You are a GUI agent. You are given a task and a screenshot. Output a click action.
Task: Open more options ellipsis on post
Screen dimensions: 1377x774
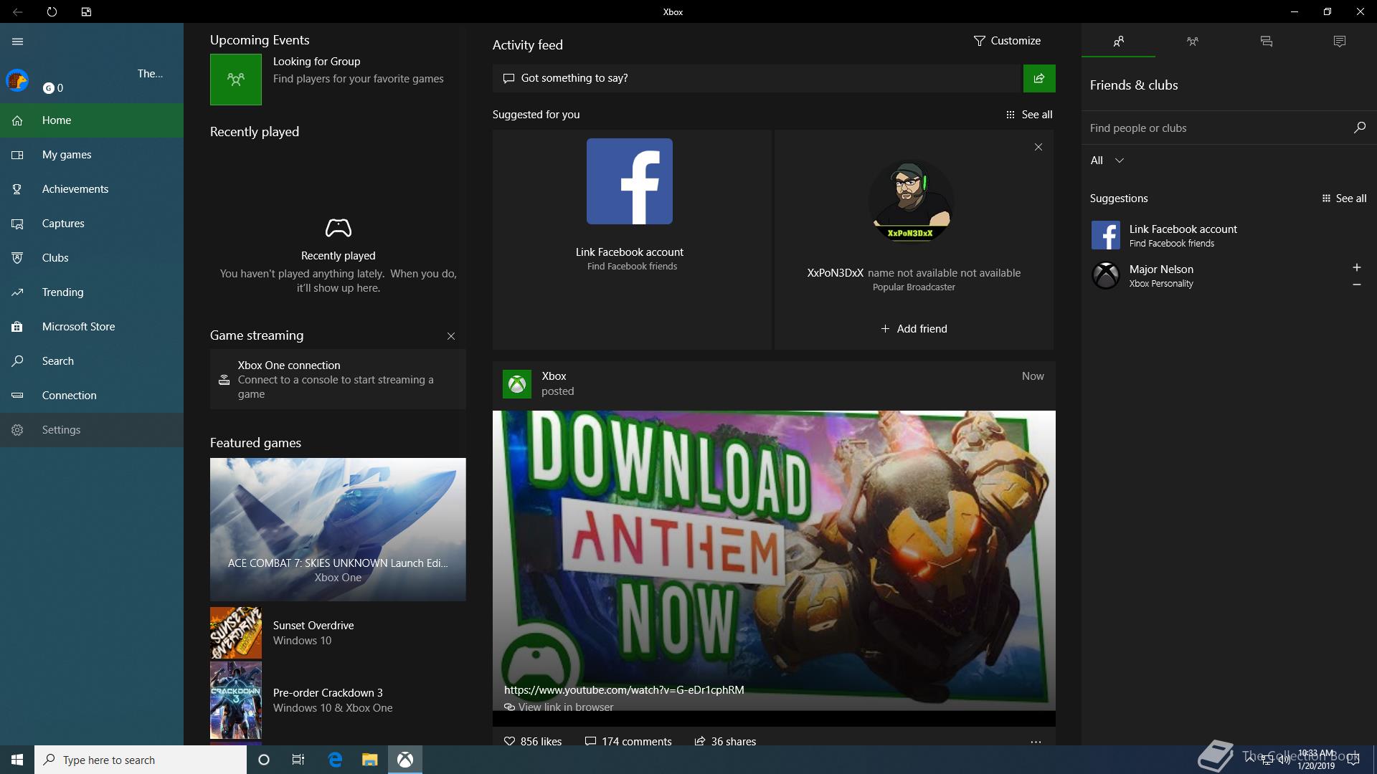click(1036, 742)
